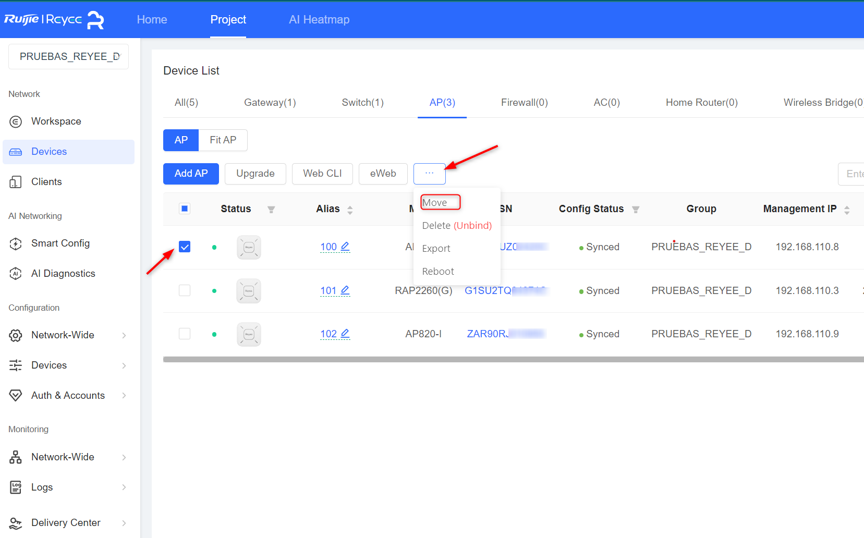
Task: Switch to the Switch(1) tab
Action: tap(363, 103)
